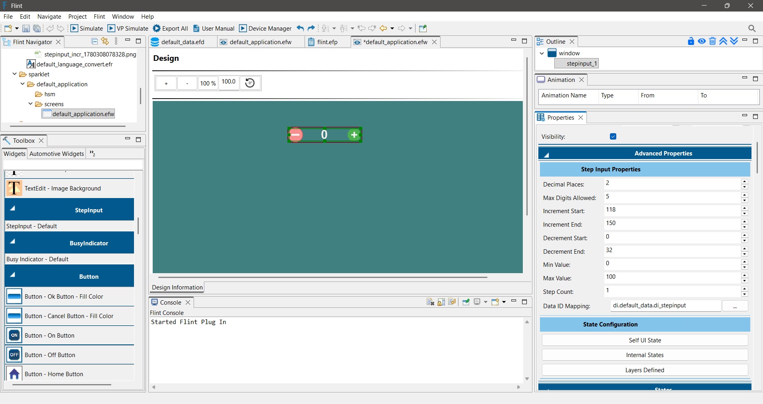Collapse the screens folder
This screenshot has height=404, width=763.
pos(31,104)
